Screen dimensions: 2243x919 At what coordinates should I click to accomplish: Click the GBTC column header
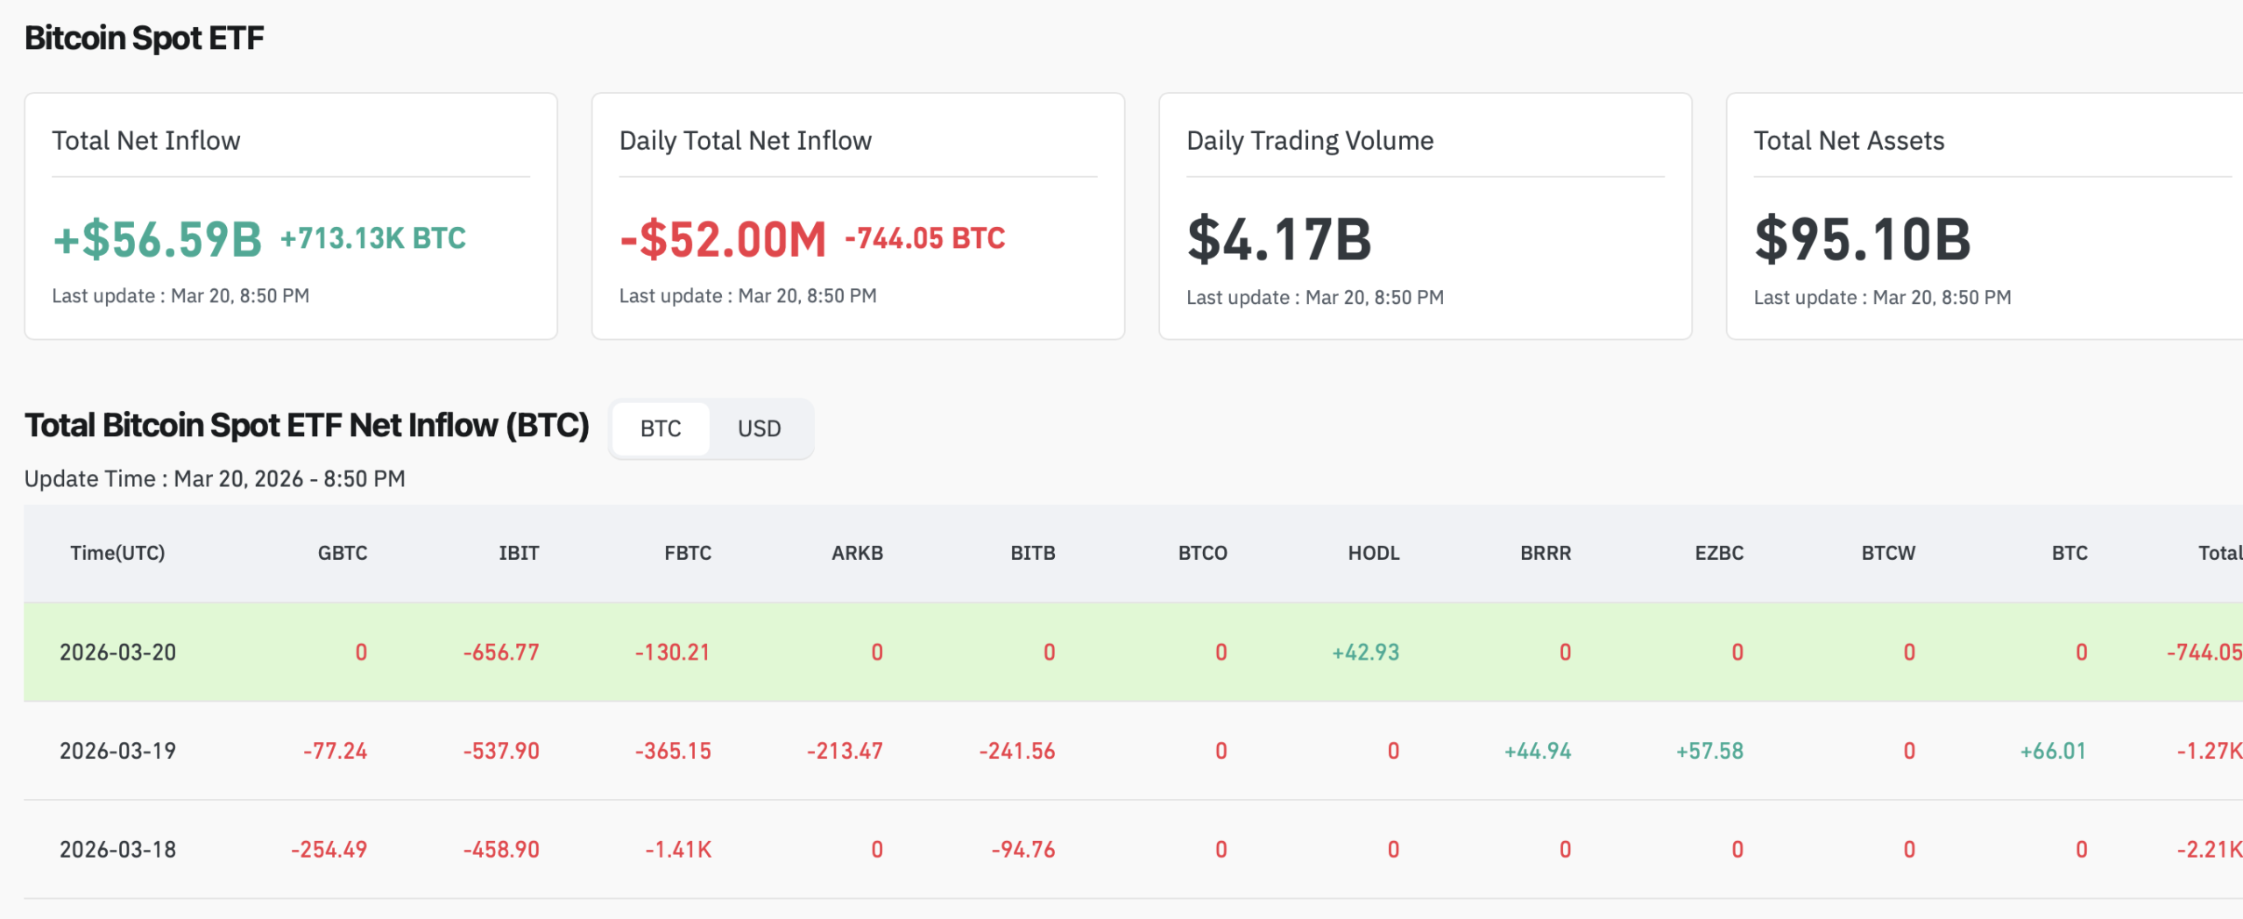click(343, 553)
